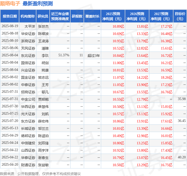Click the 40.20 target price

click(x=182, y=157)
